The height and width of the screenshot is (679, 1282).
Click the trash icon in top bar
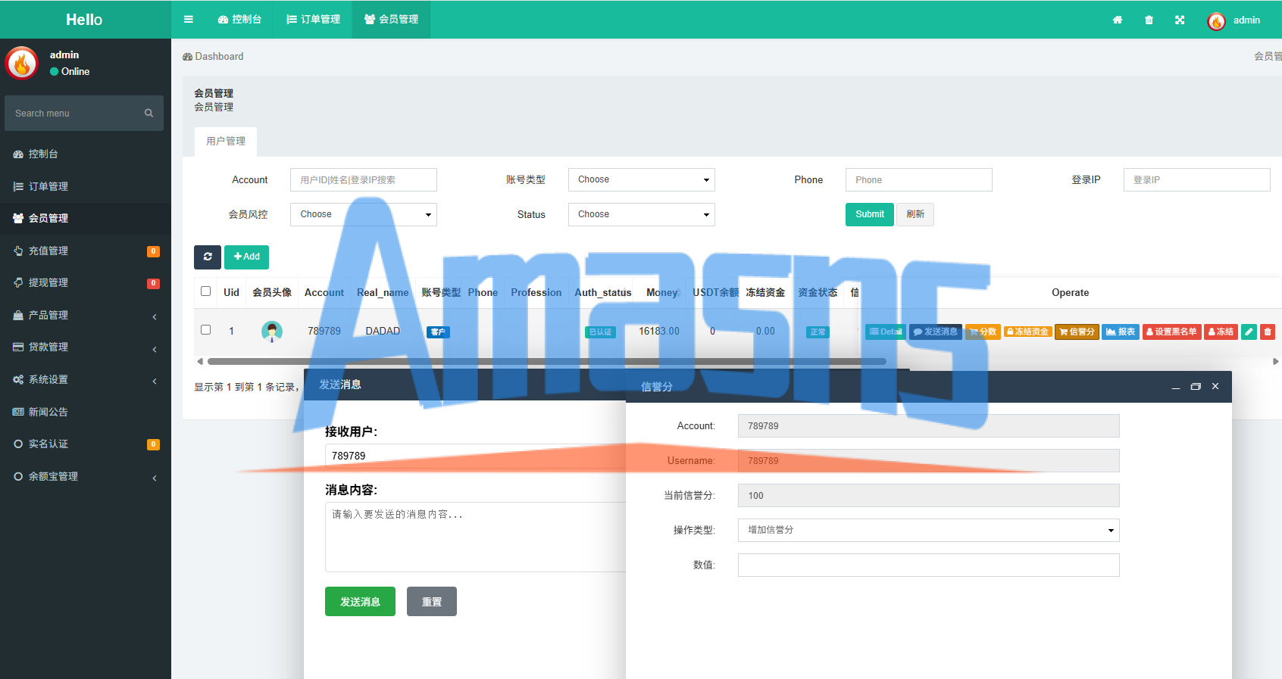pos(1149,20)
